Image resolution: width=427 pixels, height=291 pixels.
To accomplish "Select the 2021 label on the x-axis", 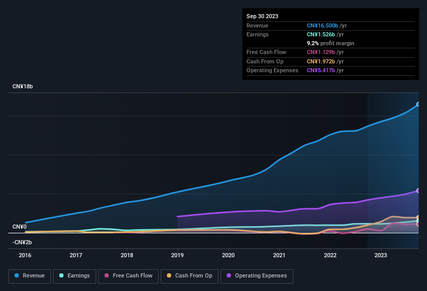I will (279, 255).
